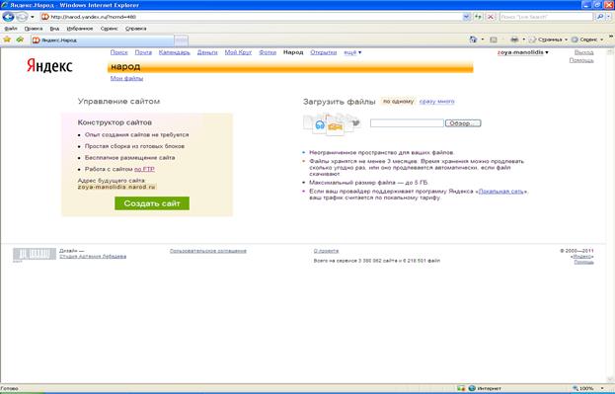Select the по одному upload mode
Image resolution: width=615 pixels, height=394 pixels.
(x=398, y=102)
